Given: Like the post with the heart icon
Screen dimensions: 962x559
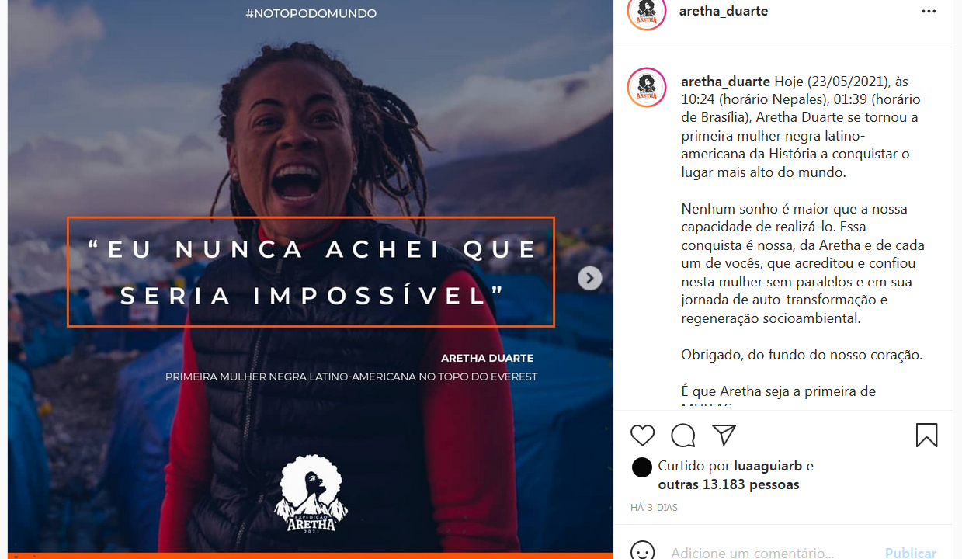Looking at the screenshot, I should click(642, 436).
